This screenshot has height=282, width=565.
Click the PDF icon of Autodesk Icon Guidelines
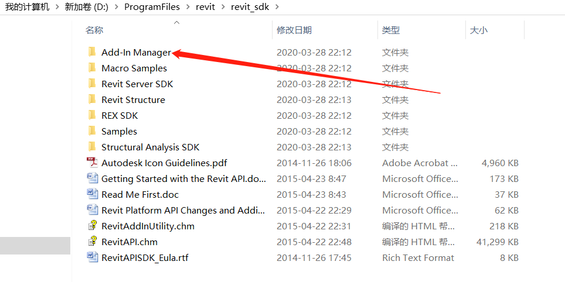coord(92,163)
